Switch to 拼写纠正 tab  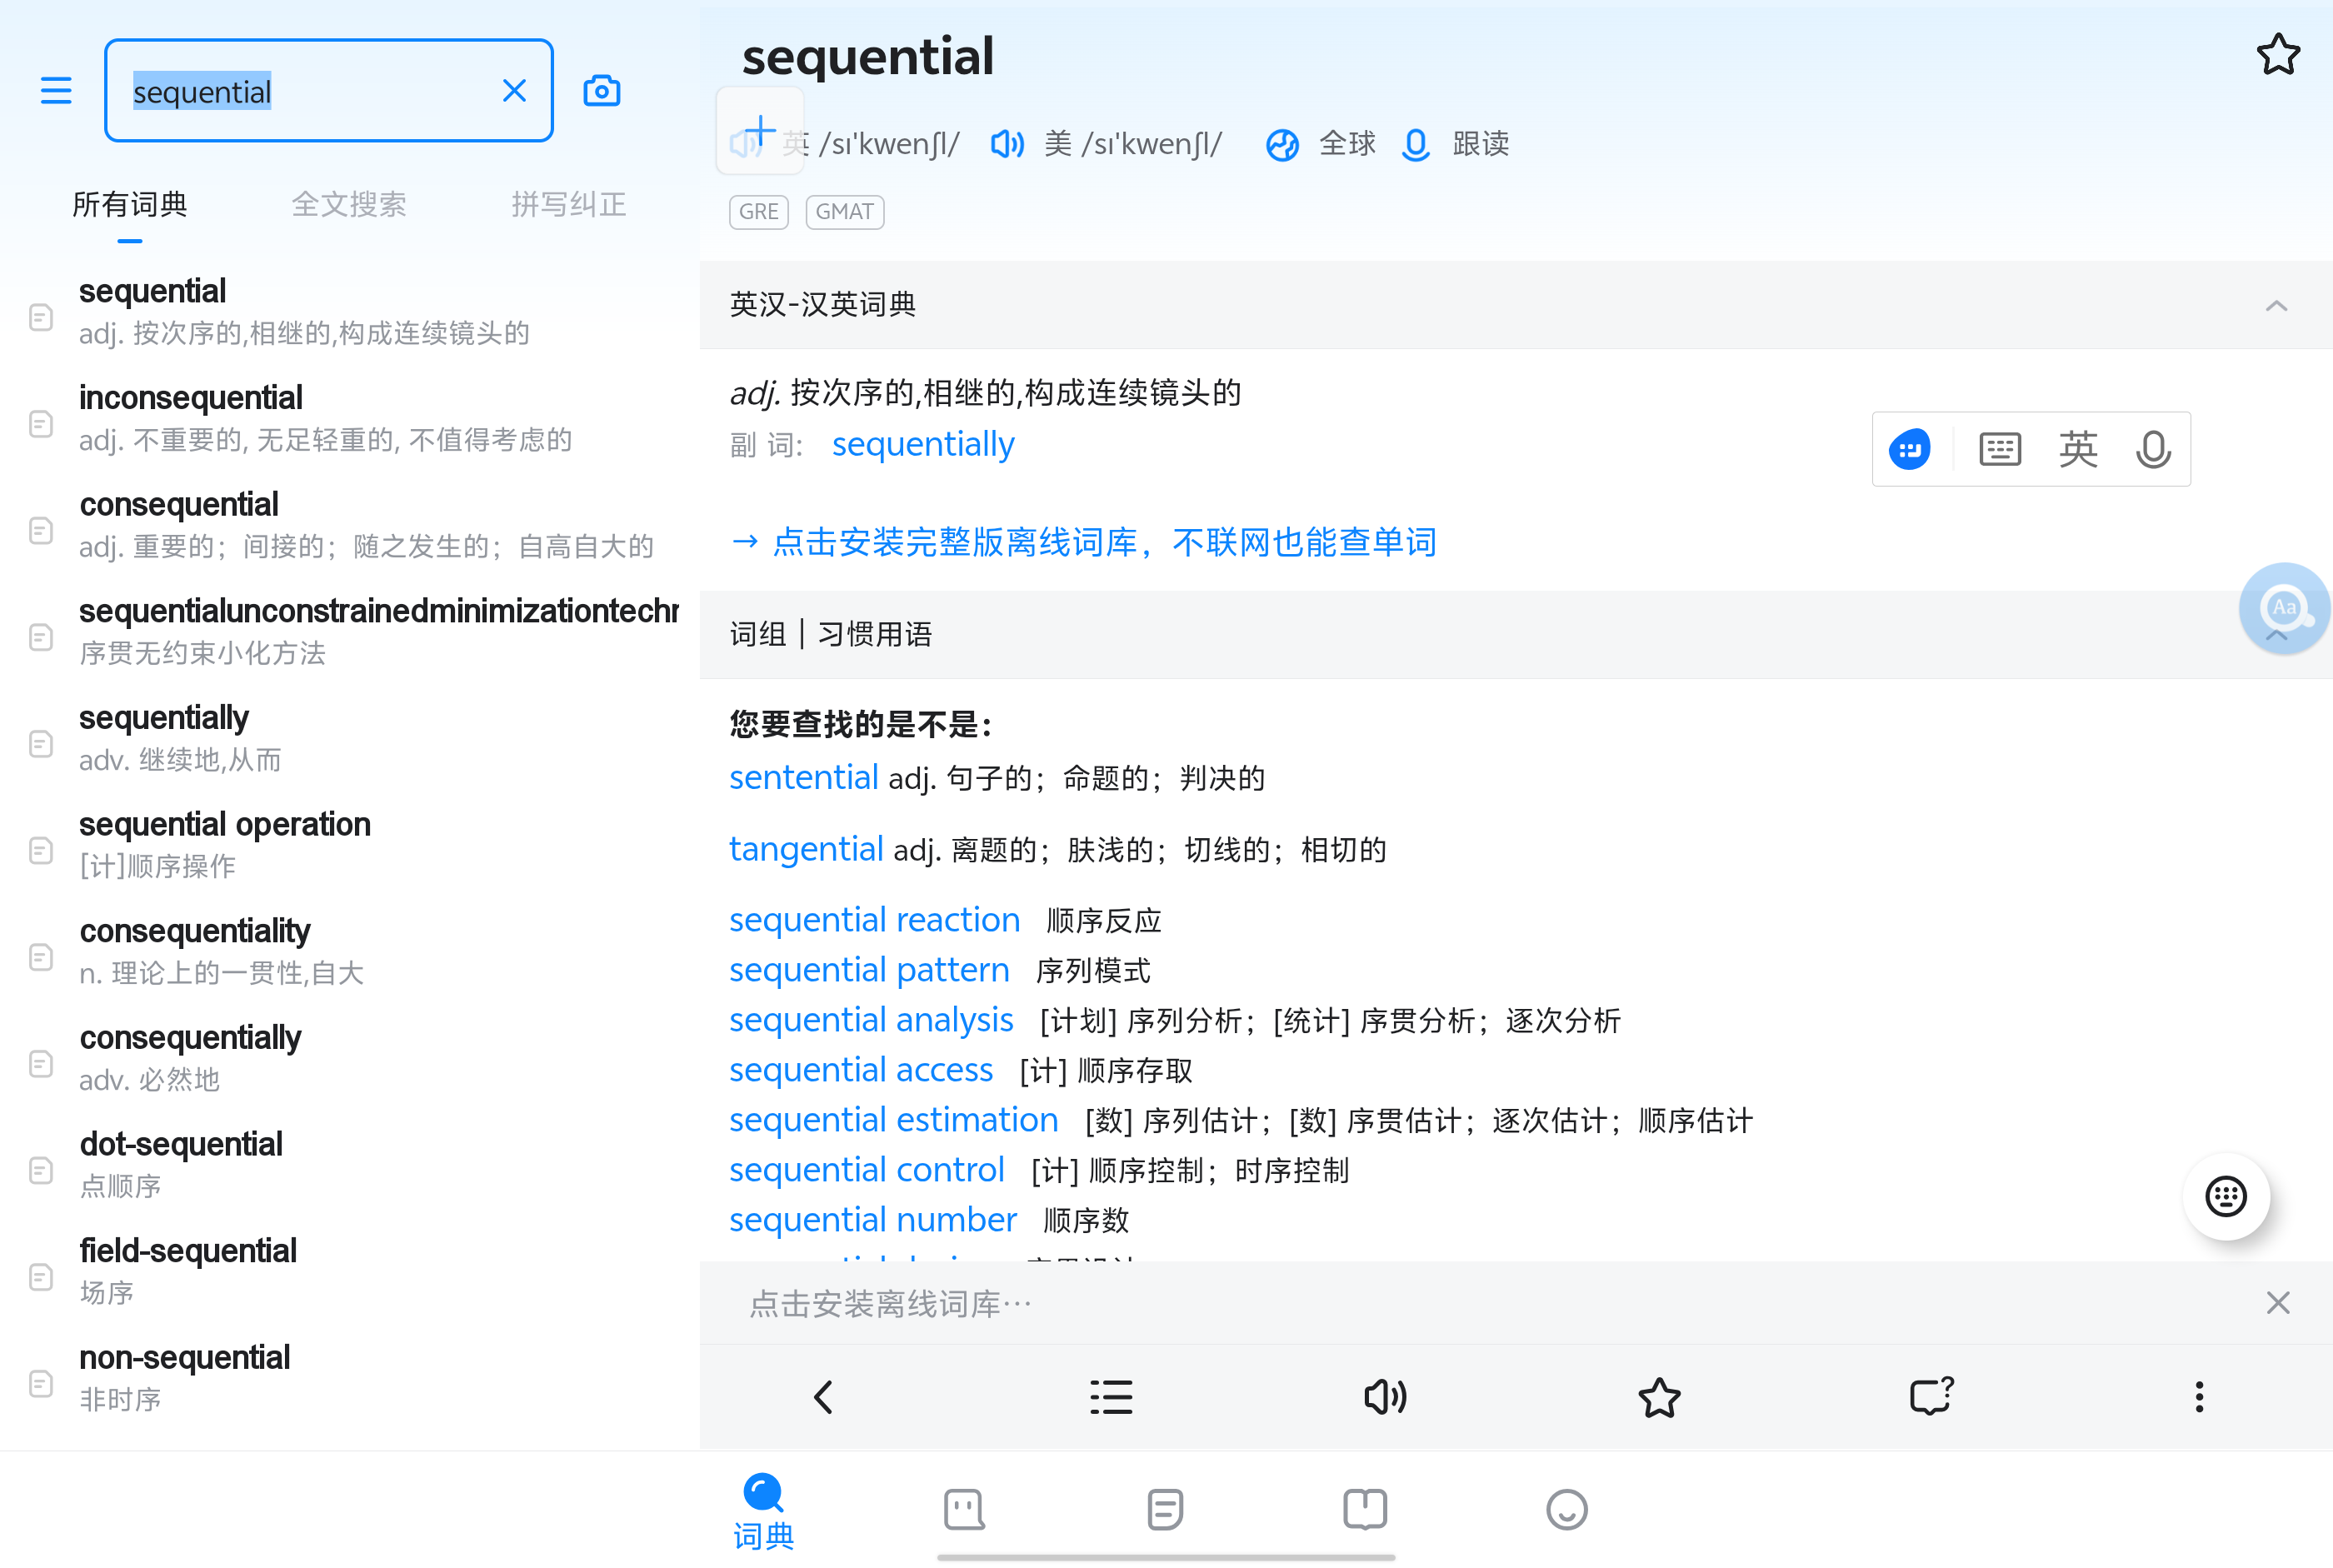568,205
